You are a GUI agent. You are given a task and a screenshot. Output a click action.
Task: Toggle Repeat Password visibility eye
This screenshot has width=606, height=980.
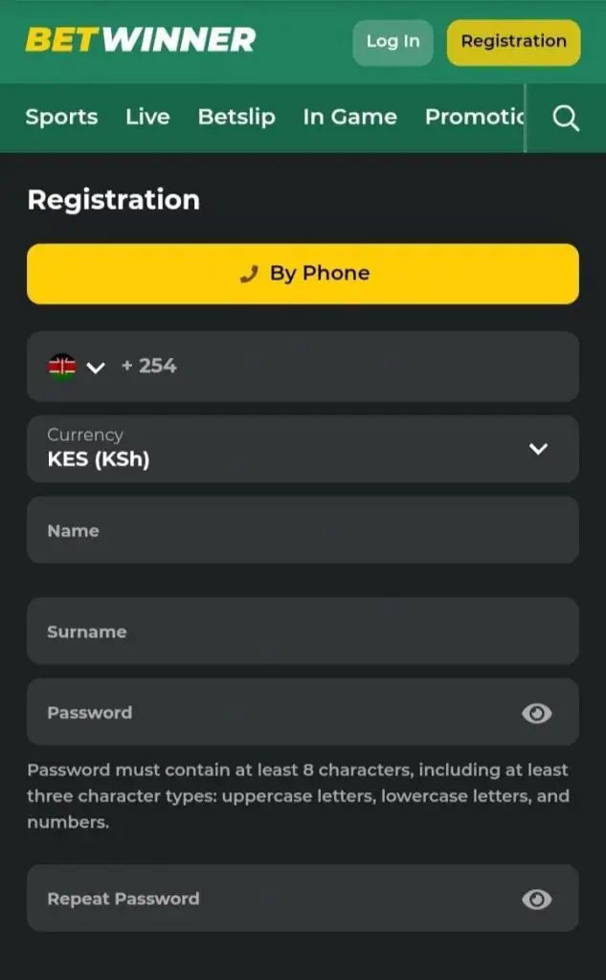pos(536,899)
